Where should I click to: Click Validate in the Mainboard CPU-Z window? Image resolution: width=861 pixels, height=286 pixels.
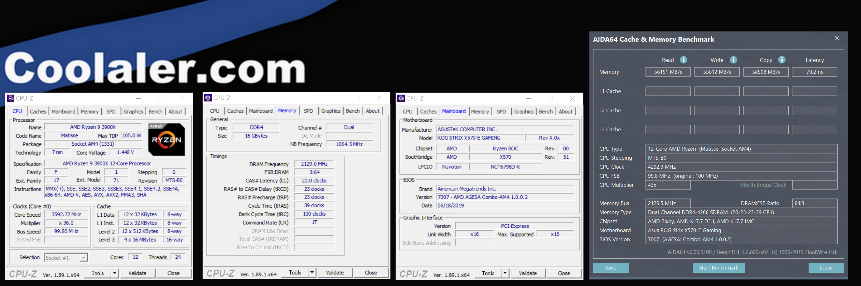pyautogui.click(x=528, y=273)
